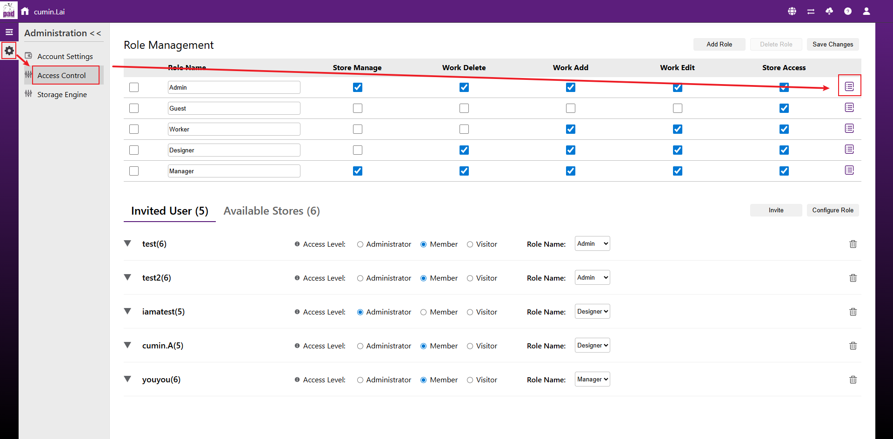Delete the youyou(6) user with trash icon
The image size is (893, 439).
pyautogui.click(x=853, y=380)
